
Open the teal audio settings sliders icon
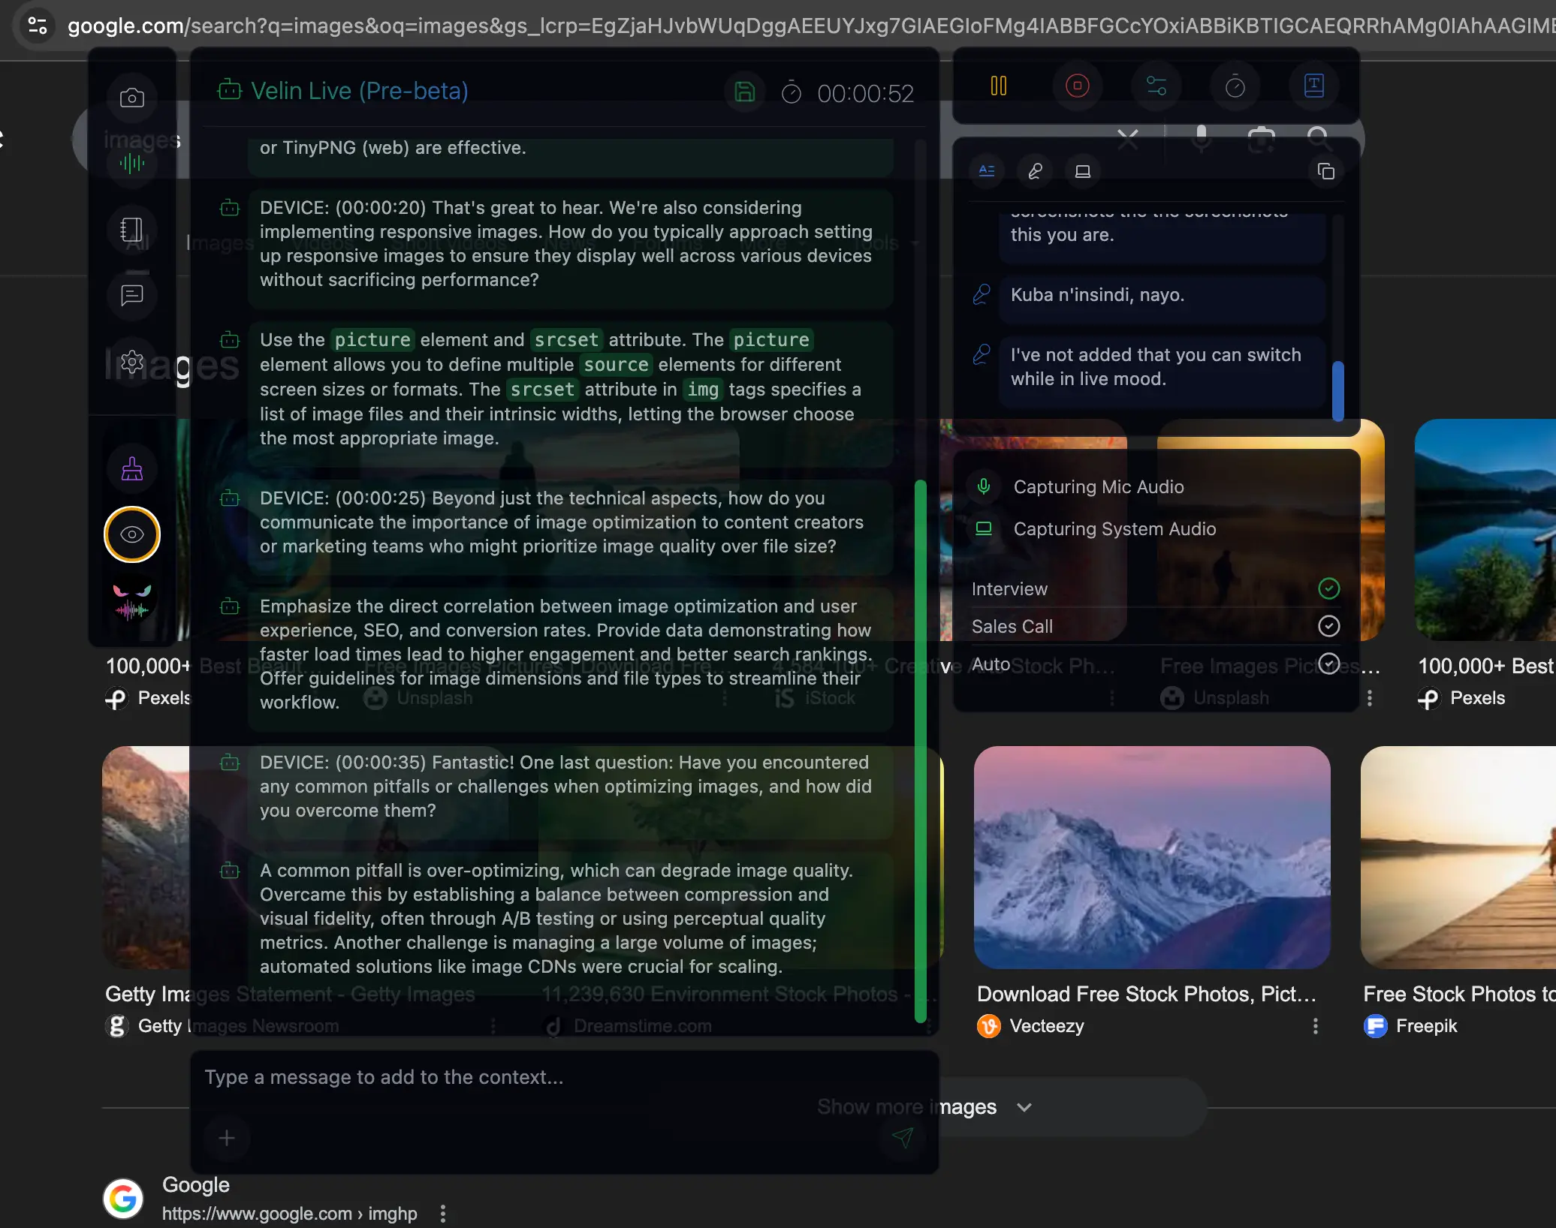1156,86
